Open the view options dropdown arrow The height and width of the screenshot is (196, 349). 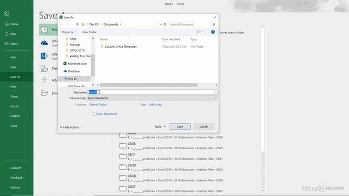(x=203, y=32)
